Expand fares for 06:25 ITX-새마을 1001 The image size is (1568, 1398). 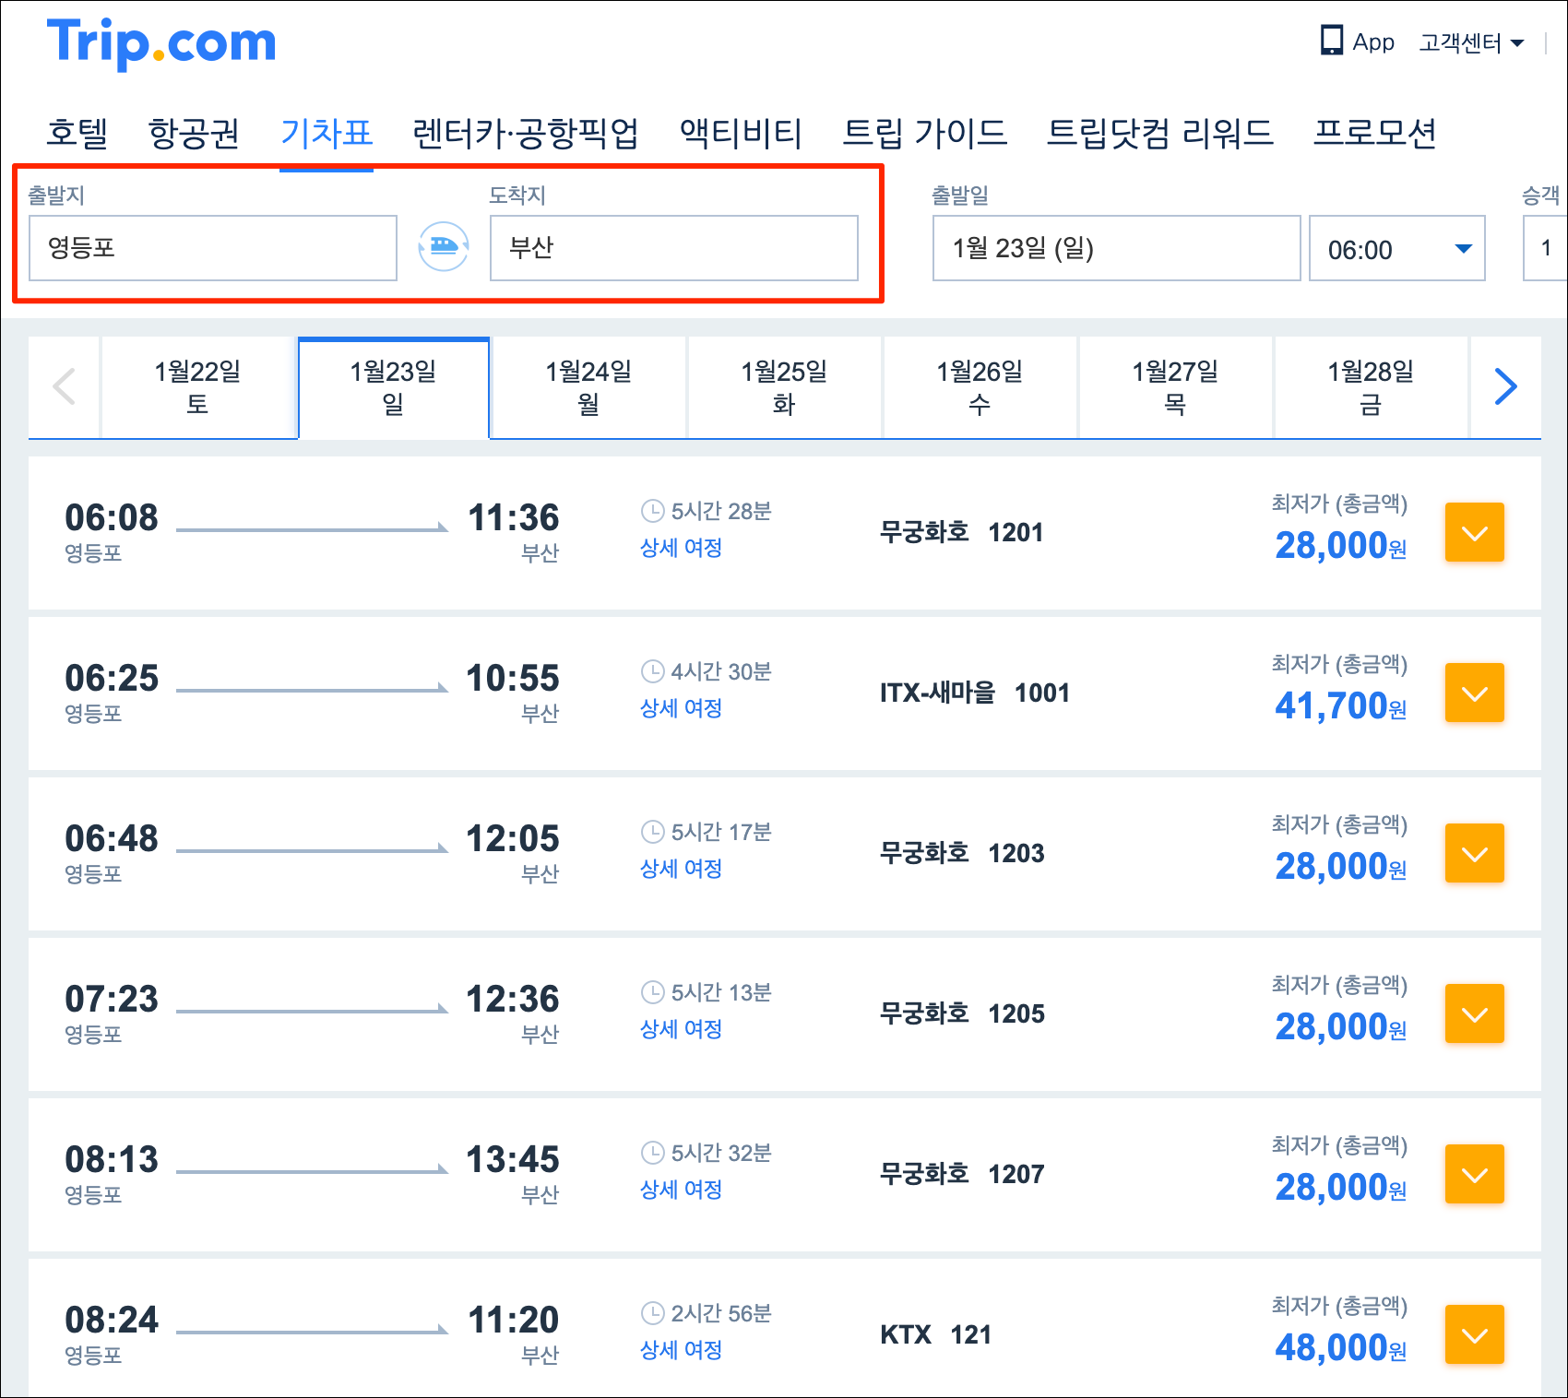[x=1474, y=693]
